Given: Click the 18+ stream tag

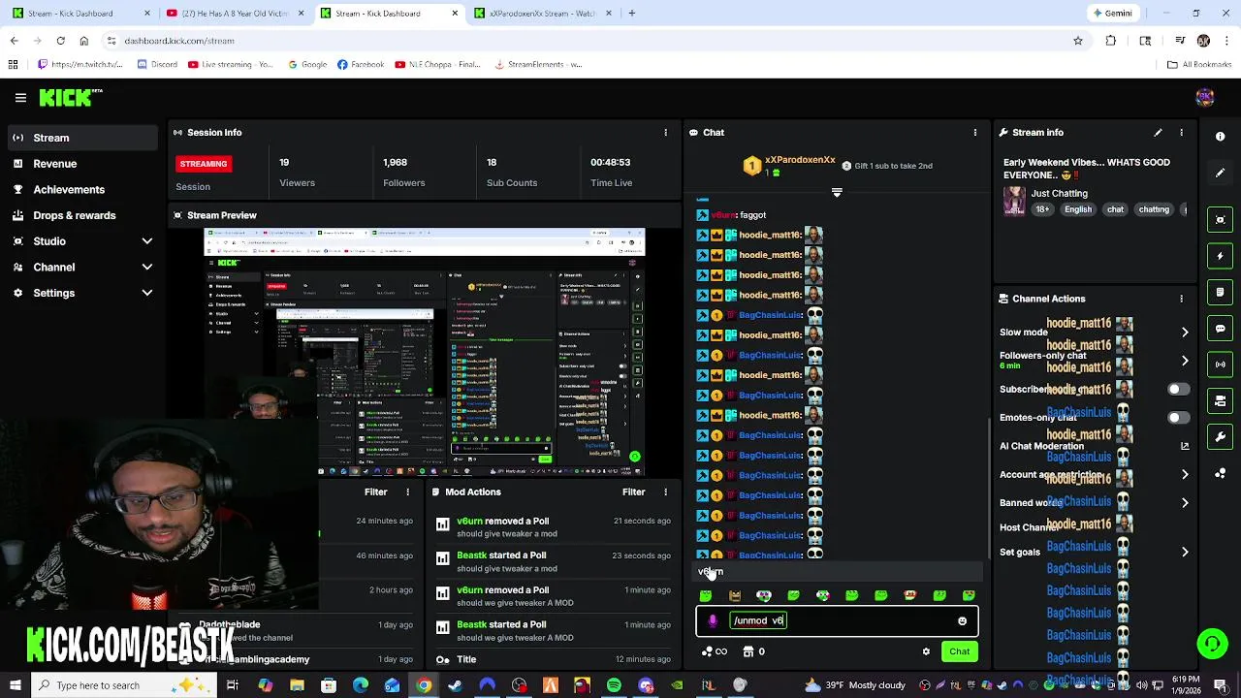Looking at the screenshot, I should tap(1042, 209).
